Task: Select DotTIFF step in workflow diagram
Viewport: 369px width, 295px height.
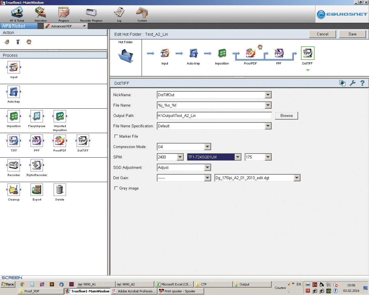Action: 307,53
